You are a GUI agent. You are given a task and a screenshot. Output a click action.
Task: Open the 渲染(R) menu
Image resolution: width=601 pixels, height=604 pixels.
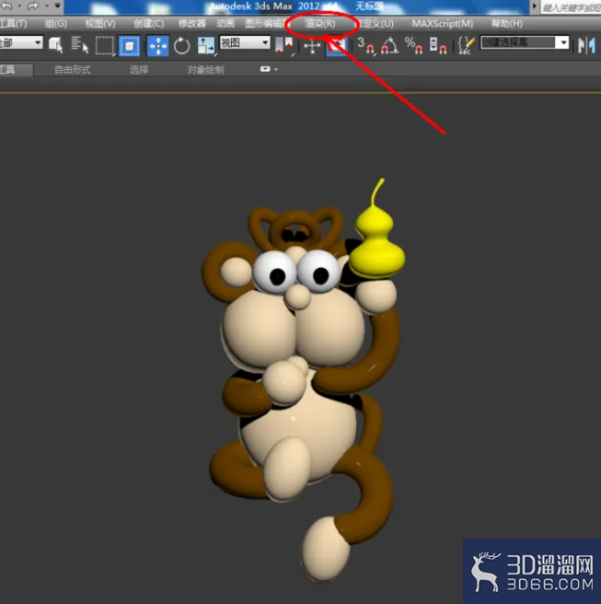tap(320, 24)
